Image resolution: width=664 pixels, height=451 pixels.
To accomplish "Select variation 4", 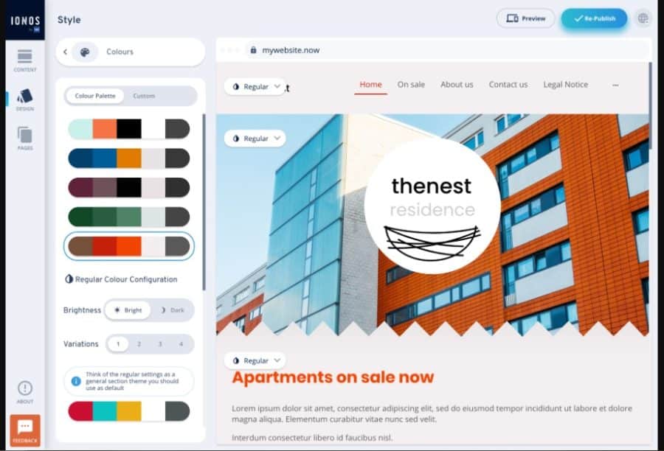I will (181, 344).
